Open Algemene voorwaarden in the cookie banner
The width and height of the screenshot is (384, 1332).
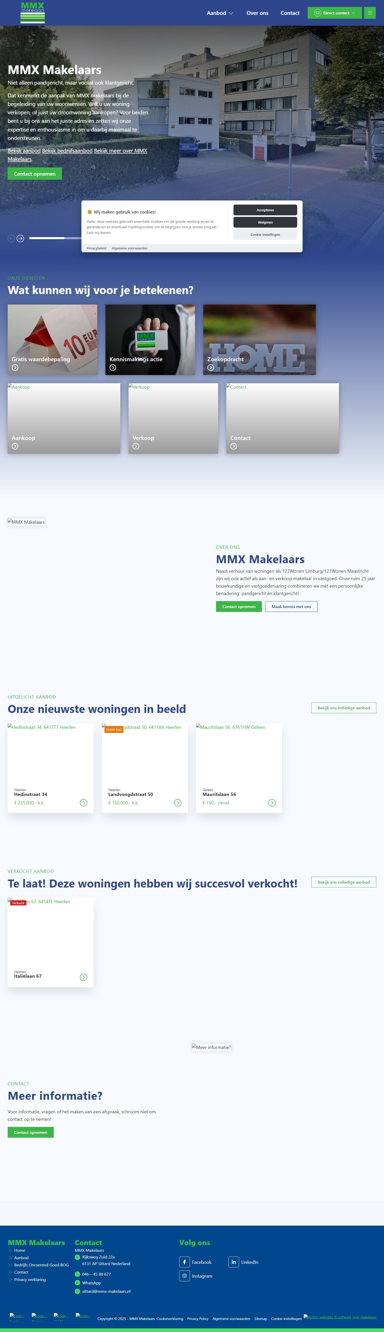point(130,248)
